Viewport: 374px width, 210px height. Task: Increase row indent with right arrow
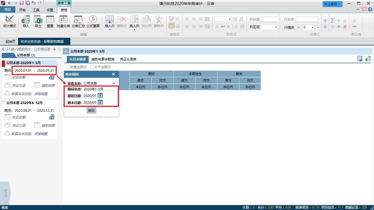click(318, 27)
